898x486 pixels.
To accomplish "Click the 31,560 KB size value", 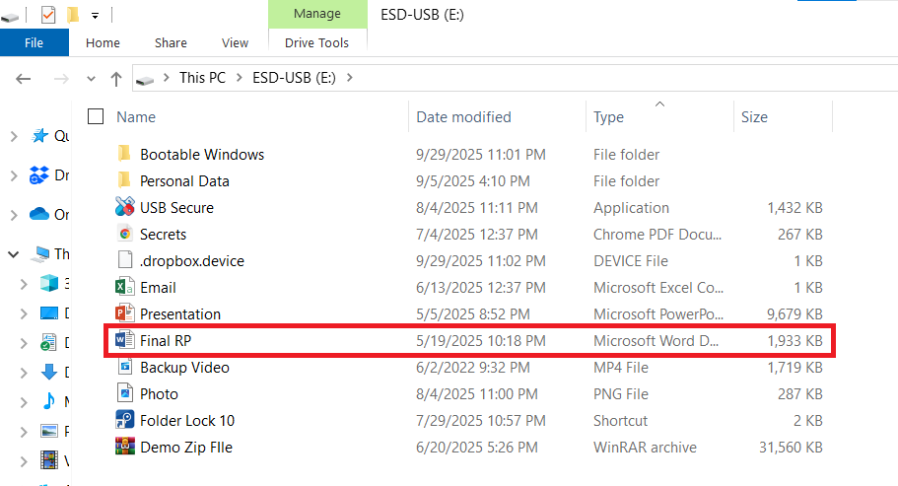I will (791, 448).
